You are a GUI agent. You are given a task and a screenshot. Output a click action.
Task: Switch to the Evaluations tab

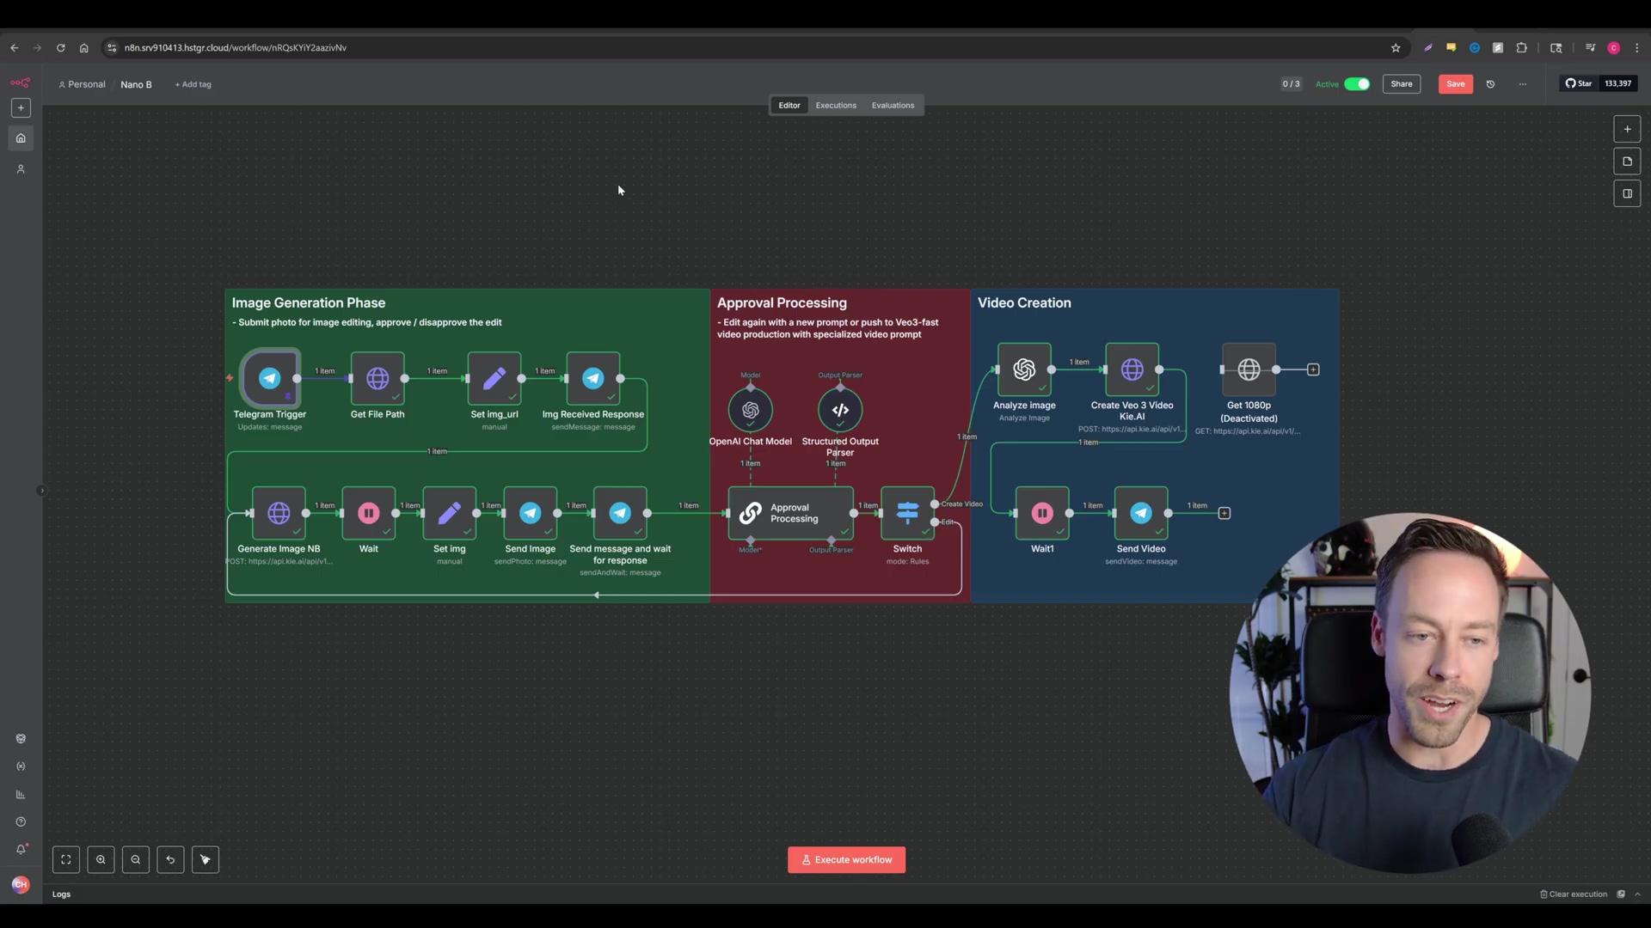click(x=893, y=106)
